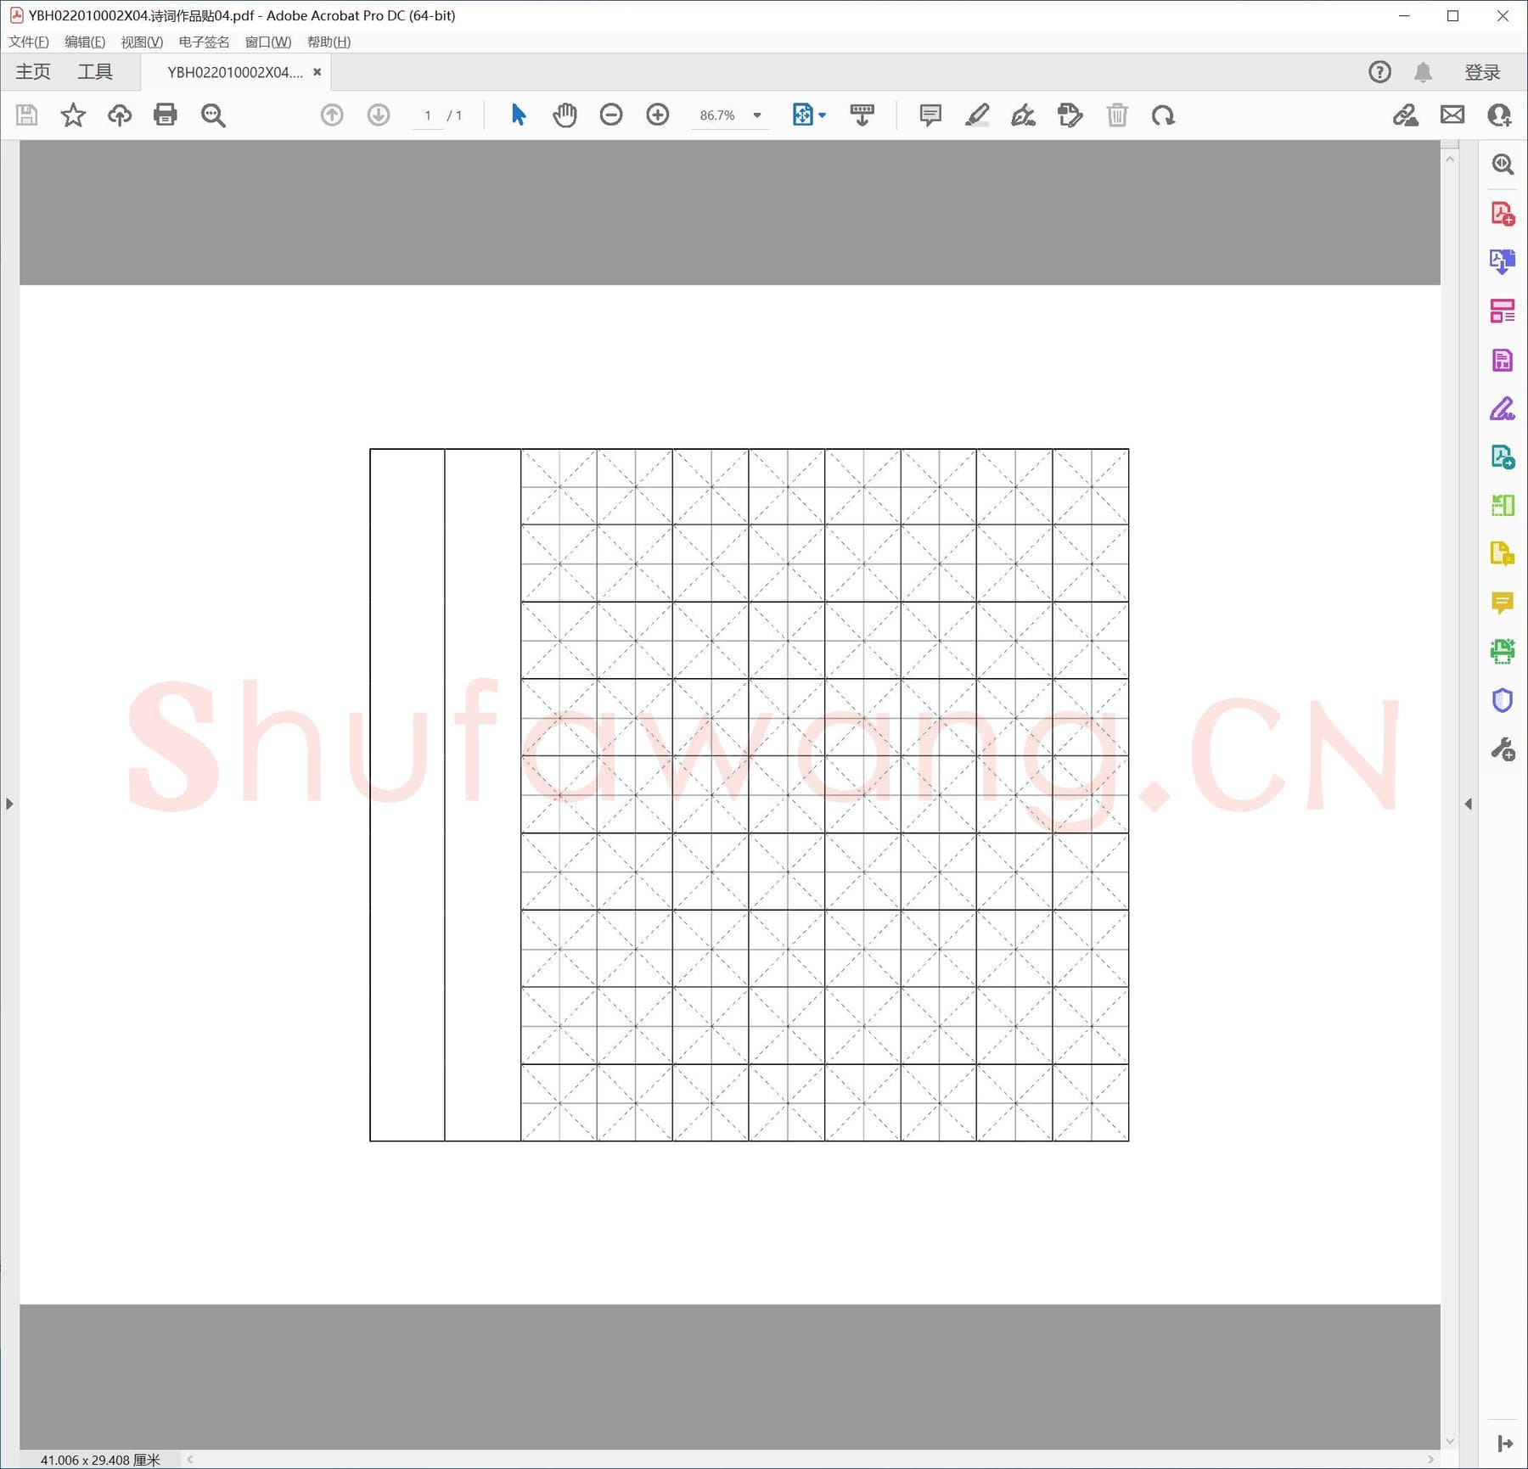
Task: Collapse right tools pane arrow button
Action: (x=1505, y=1444)
